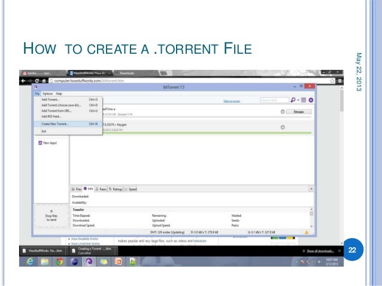This screenshot has height=286, width=382.
Task: Click the BitTorrent logo in title bar
Action: pyautogui.click(x=36, y=87)
